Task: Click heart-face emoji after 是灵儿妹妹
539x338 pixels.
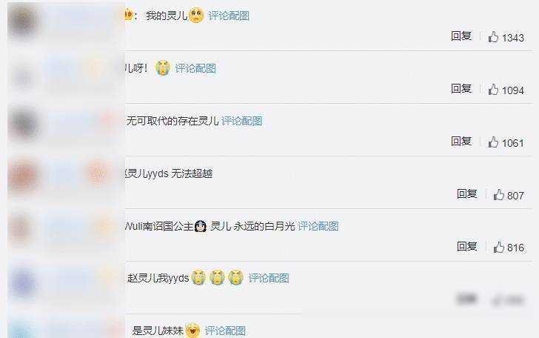Action: pos(192,331)
